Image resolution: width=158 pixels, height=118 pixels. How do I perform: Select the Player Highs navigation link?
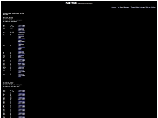[151, 7]
